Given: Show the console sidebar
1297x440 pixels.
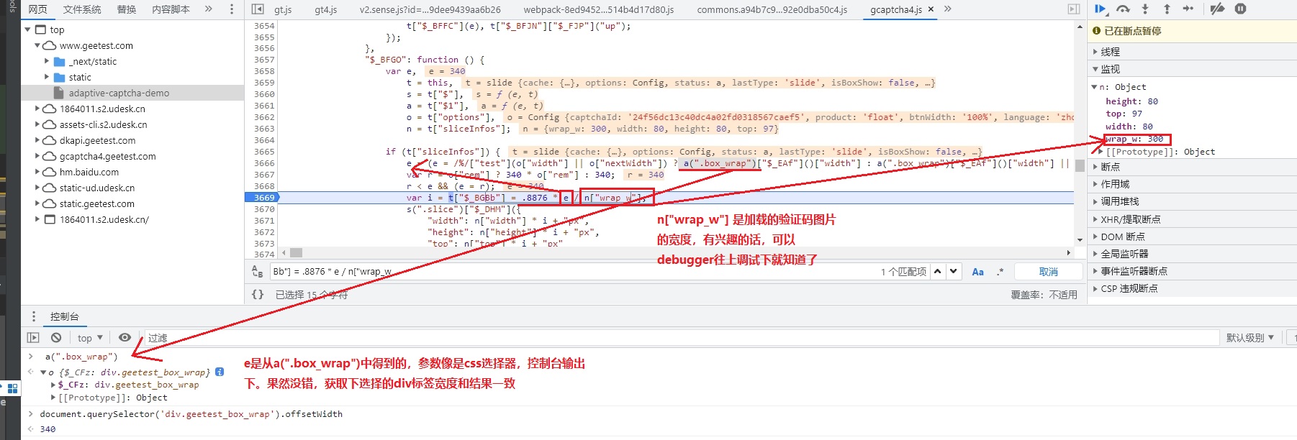Looking at the screenshot, I should [x=33, y=337].
